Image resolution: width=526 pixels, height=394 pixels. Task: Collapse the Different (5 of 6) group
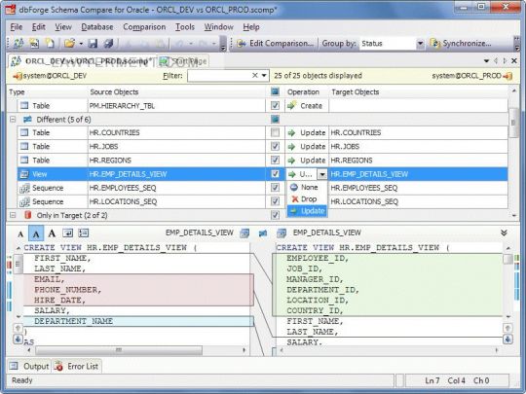[x=13, y=120]
